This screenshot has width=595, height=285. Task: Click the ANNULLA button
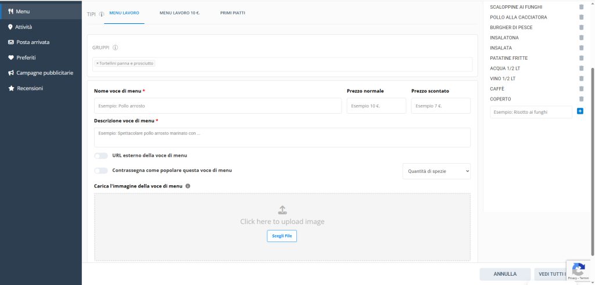tap(504, 274)
